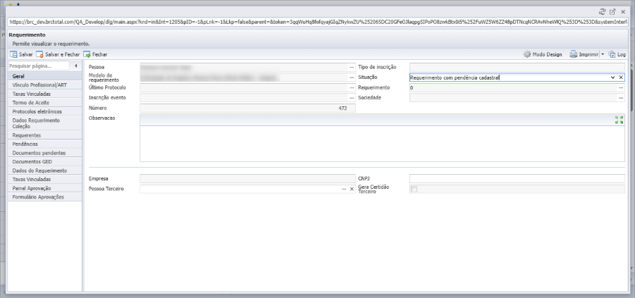Select the Geral page tab
635x298 pixels.
(44, 76)
